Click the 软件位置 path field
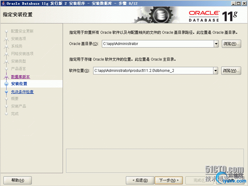Image resolution: width=248 pixels, height=186 pixels. pyautogui.click(x=153, y=71)
